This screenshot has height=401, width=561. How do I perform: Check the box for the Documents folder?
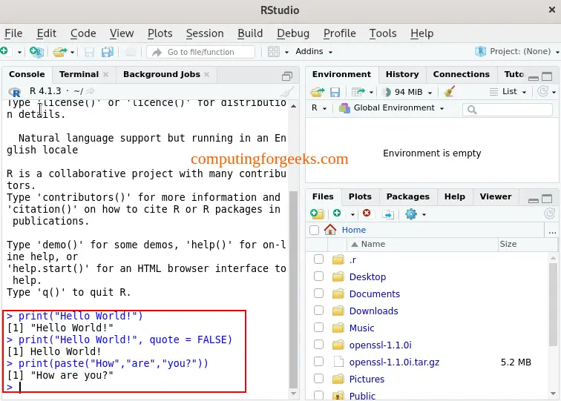coord(318,294)
